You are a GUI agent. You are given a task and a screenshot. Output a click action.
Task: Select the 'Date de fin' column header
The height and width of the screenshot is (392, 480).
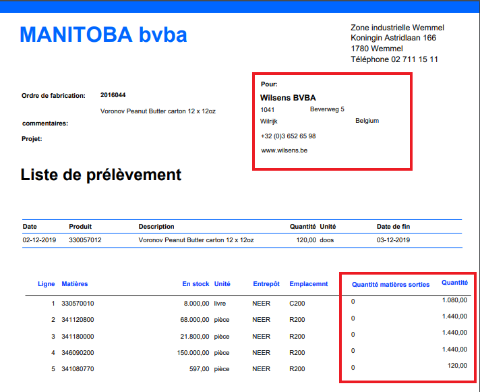393,227
